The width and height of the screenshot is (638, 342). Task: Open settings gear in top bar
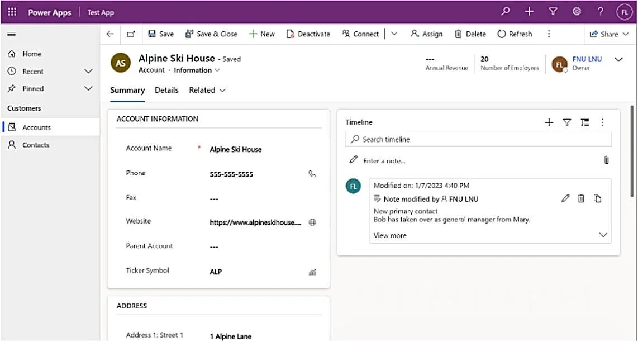577,12
